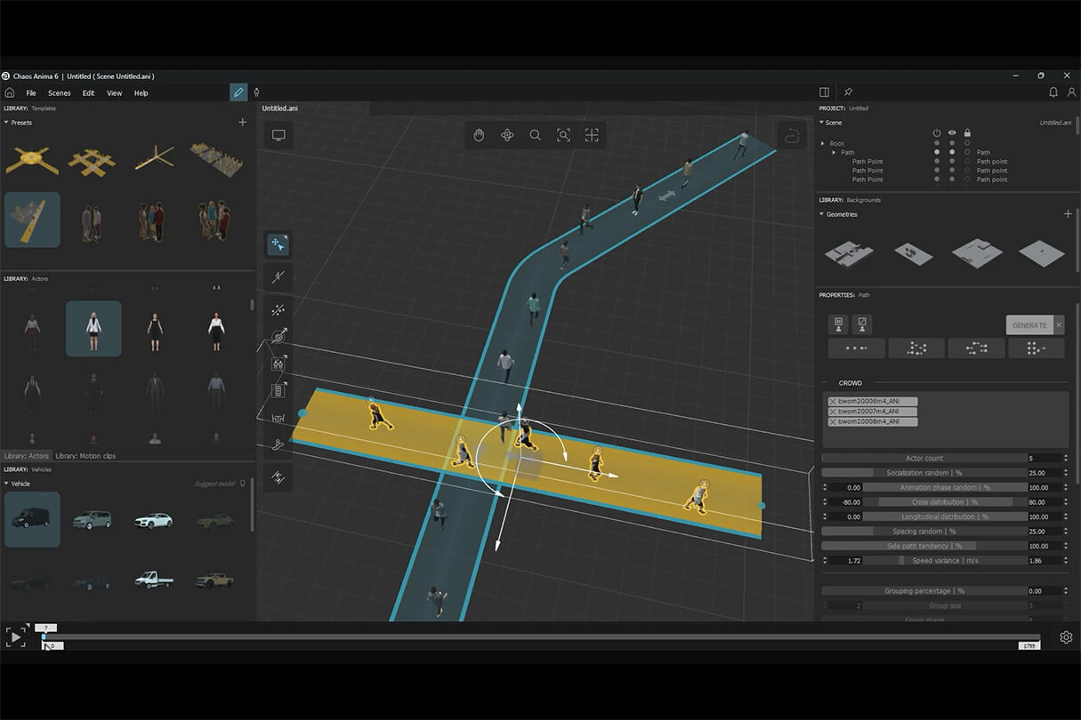Screen dimensions: 1081x720
Task: Click the GENERATE button
Action: point(1029,325)
